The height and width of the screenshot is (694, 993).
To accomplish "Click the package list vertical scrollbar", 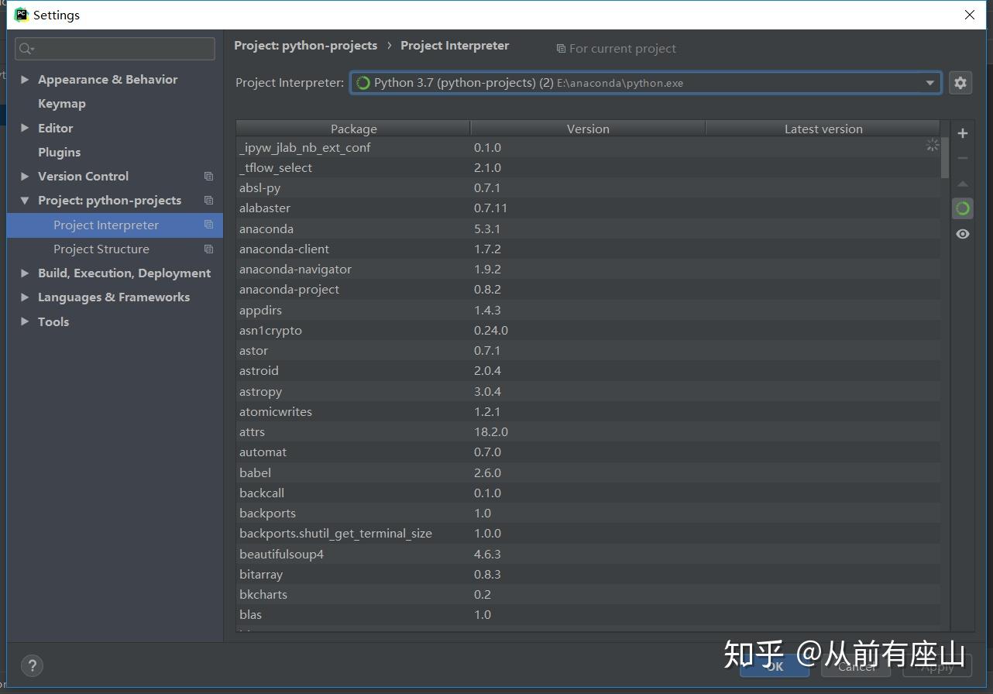I will click(945, 157).
